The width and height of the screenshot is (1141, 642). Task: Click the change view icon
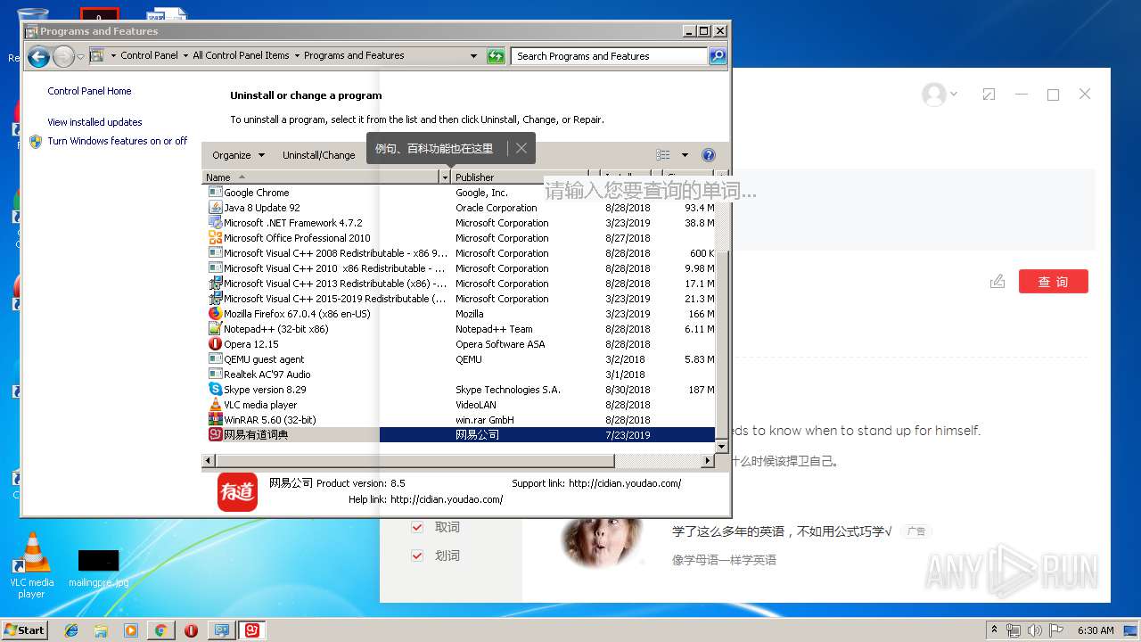[x=663, y=155]
